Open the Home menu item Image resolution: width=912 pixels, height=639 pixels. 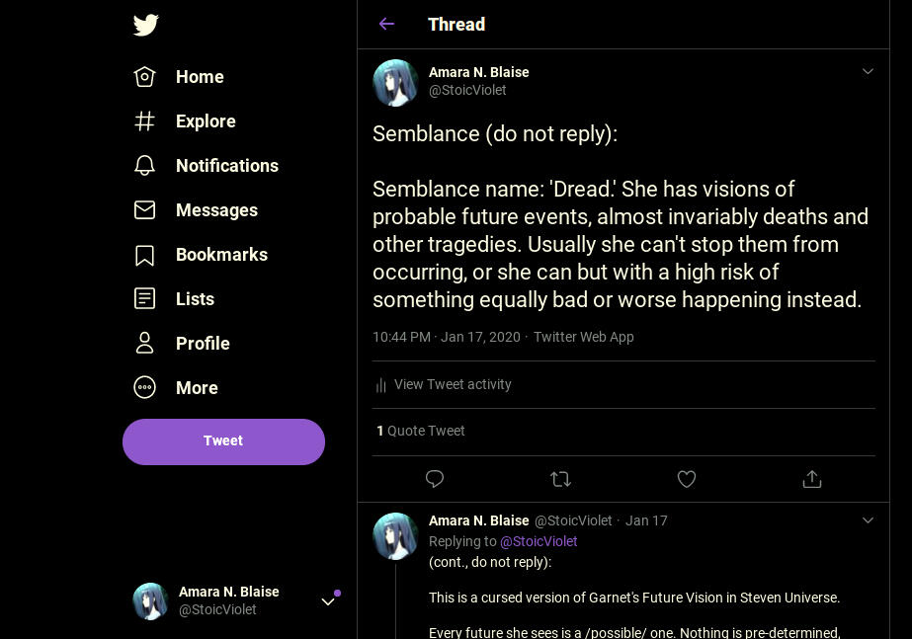(200, 77)
